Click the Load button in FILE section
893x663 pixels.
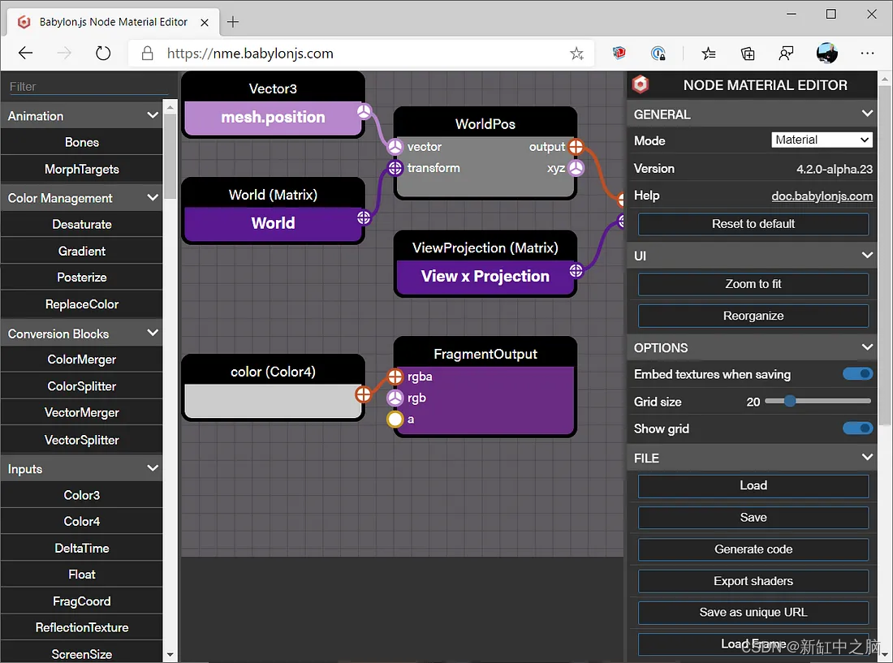pos(753,485)
